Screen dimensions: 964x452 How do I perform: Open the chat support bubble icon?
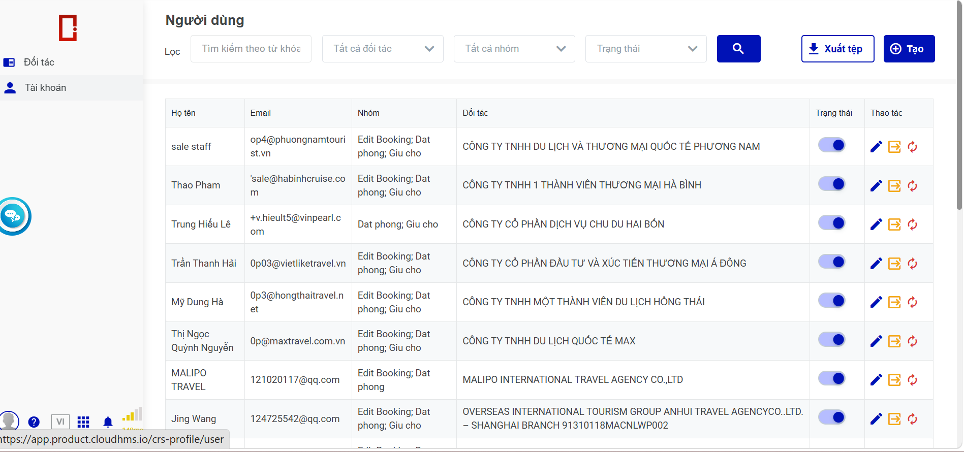click(13, 216)
